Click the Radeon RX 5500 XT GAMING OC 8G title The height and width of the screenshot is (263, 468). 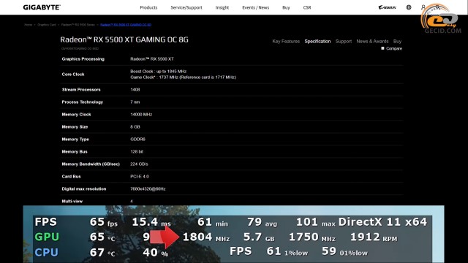point(124,39)
